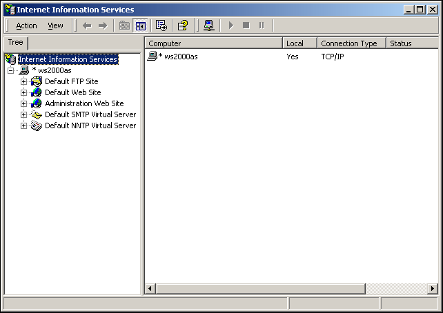Click the Stop item square button
This screenshot has height=313, width=443.
click(246, 26)
